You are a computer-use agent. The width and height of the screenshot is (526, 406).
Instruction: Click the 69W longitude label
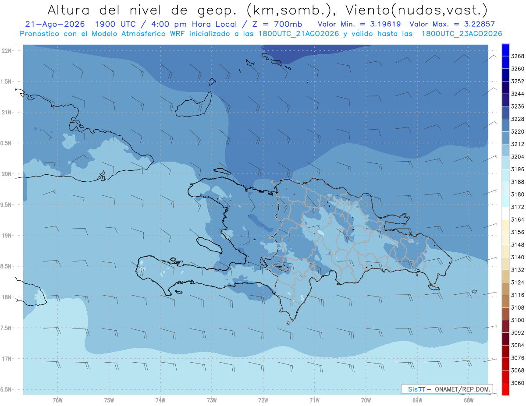tap(417, 400)
